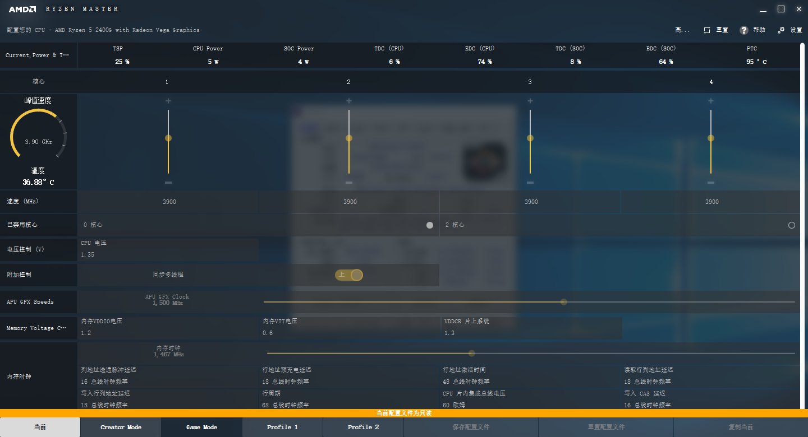This screenshot has width=808, height=437.
Task: Click core 2 speed slider handle
Action: 349,138
